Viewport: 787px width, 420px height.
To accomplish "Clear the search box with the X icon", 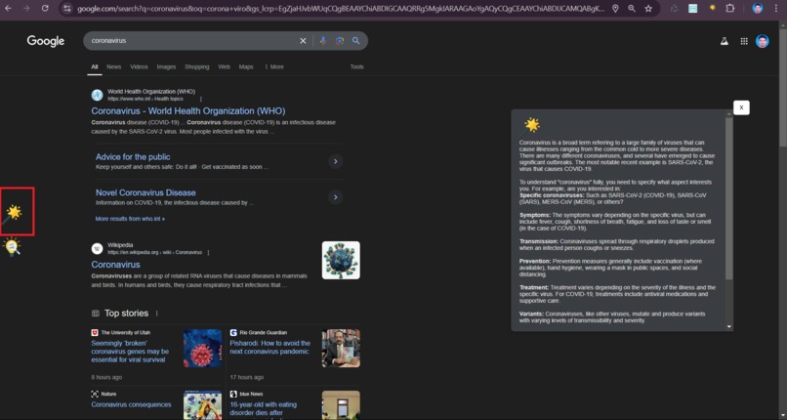I will click(303, 41).
